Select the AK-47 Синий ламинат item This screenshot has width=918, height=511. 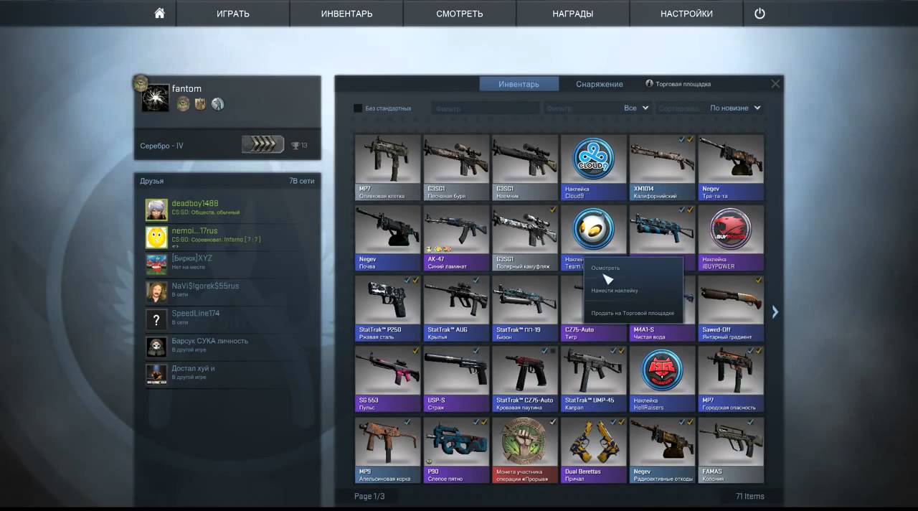click(x=457, y=238)
